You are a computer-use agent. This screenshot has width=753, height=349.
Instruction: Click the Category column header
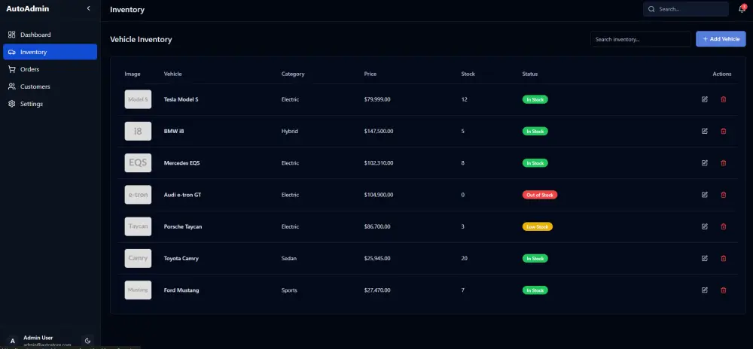pyautogui.click(x=293, y=74)
